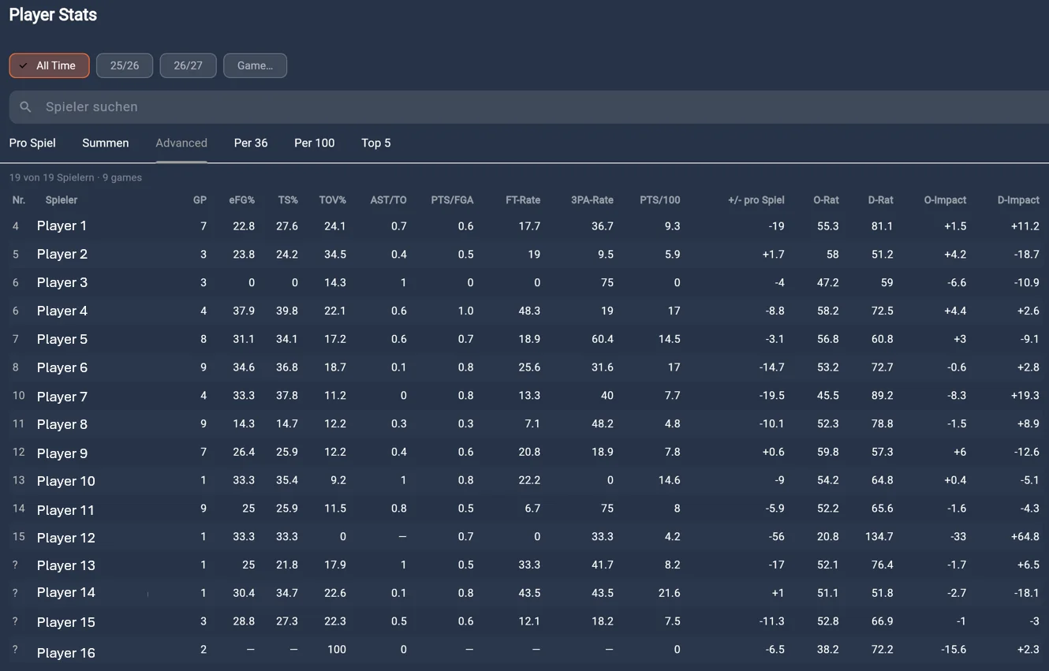Sort by the D-Impact column header
This screenshot has width=1049, height=671.
1018,200
